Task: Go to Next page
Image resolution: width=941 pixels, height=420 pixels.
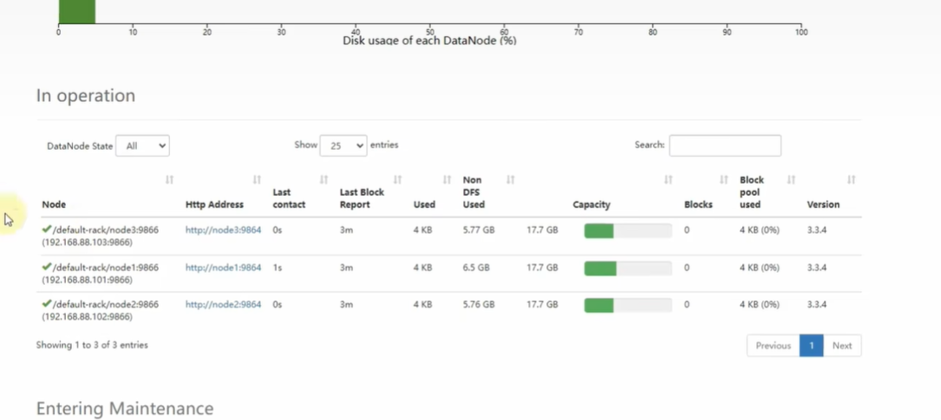Action: pos(842,346)
